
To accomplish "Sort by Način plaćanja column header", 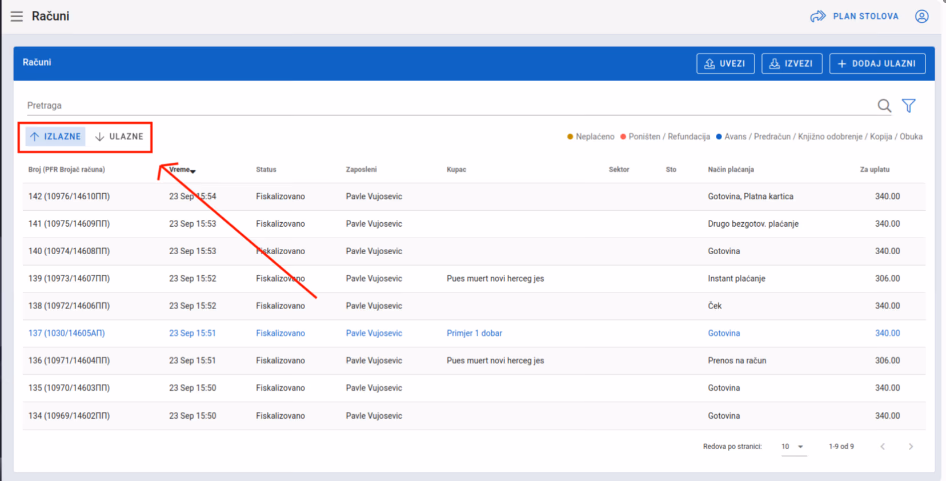I will tap(731, 170).
